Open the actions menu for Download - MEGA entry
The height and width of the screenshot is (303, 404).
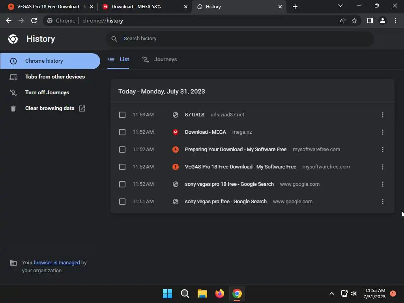[383, 132]
